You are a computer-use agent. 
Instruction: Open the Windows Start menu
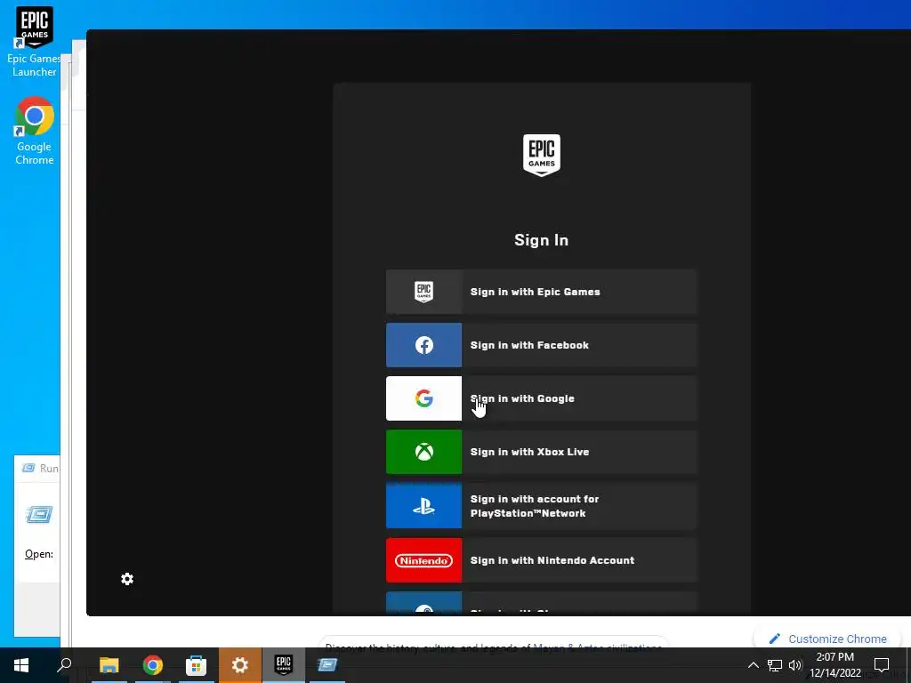tap(21, 665)
